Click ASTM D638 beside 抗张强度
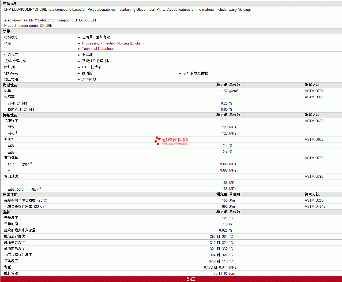342x282 pixels. pyautogui.click(x=314, y=121)
